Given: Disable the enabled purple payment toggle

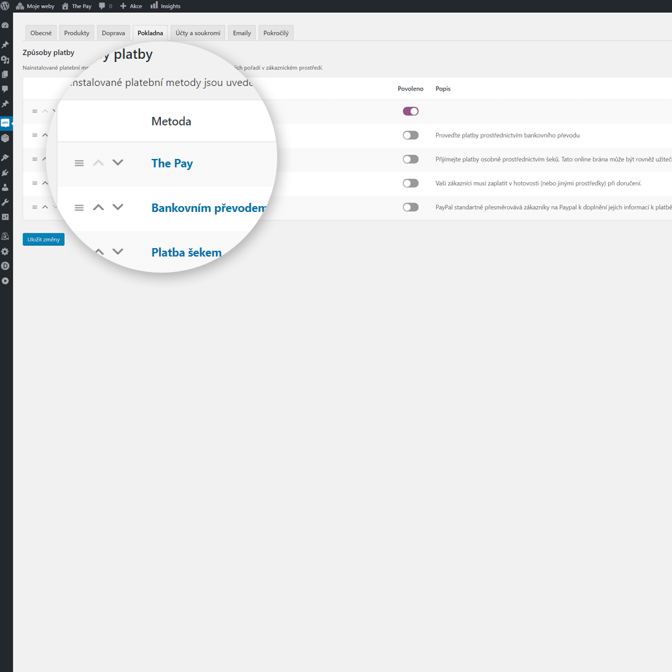Looking at the screenshot, I should point(410,111).
